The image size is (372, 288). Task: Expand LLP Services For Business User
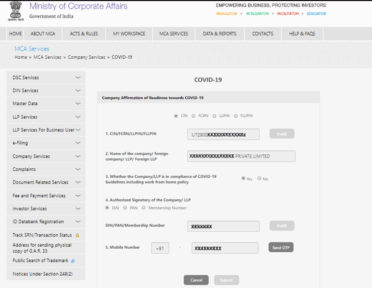coord(46,130)
